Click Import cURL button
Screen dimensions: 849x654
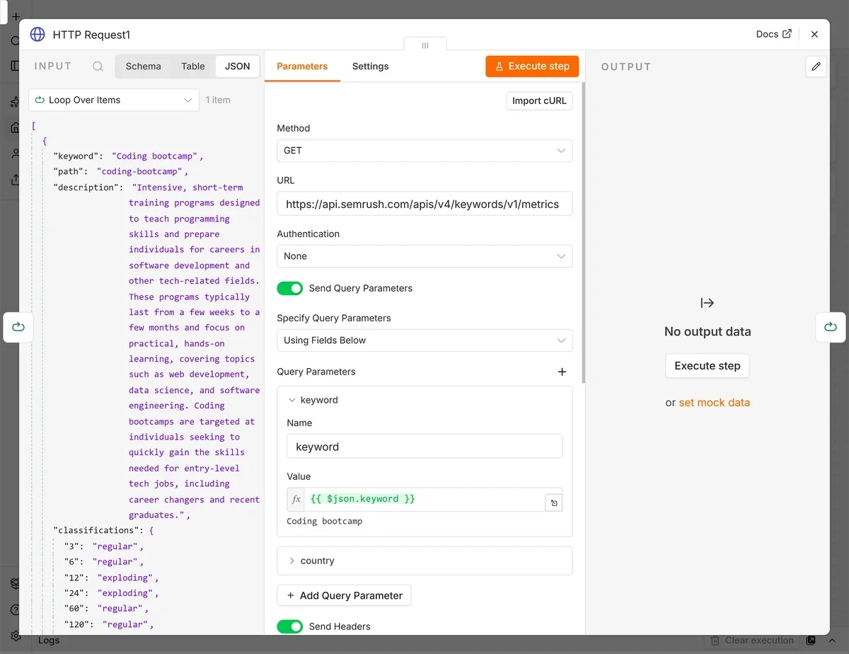coord(539,101)
